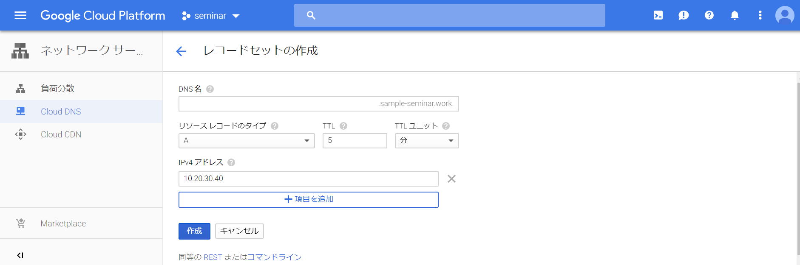Screen dimensions: 800x265
Task: Collapse the sidebar with the arrow icon
Action: point(20,255)
